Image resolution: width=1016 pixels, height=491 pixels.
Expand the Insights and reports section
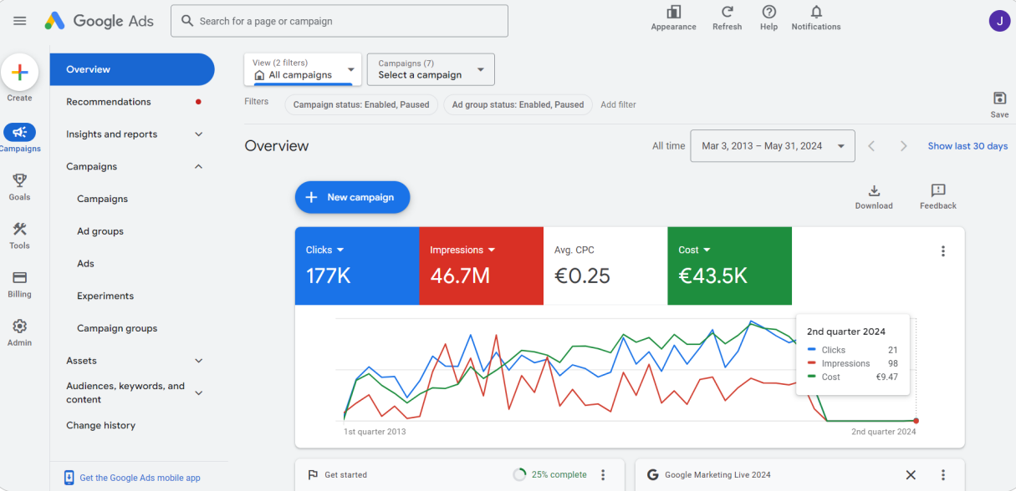point(198,134)
